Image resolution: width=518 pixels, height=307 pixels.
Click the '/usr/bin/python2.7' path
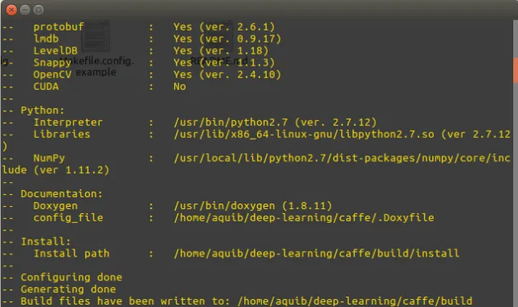(x=230, y=123)
